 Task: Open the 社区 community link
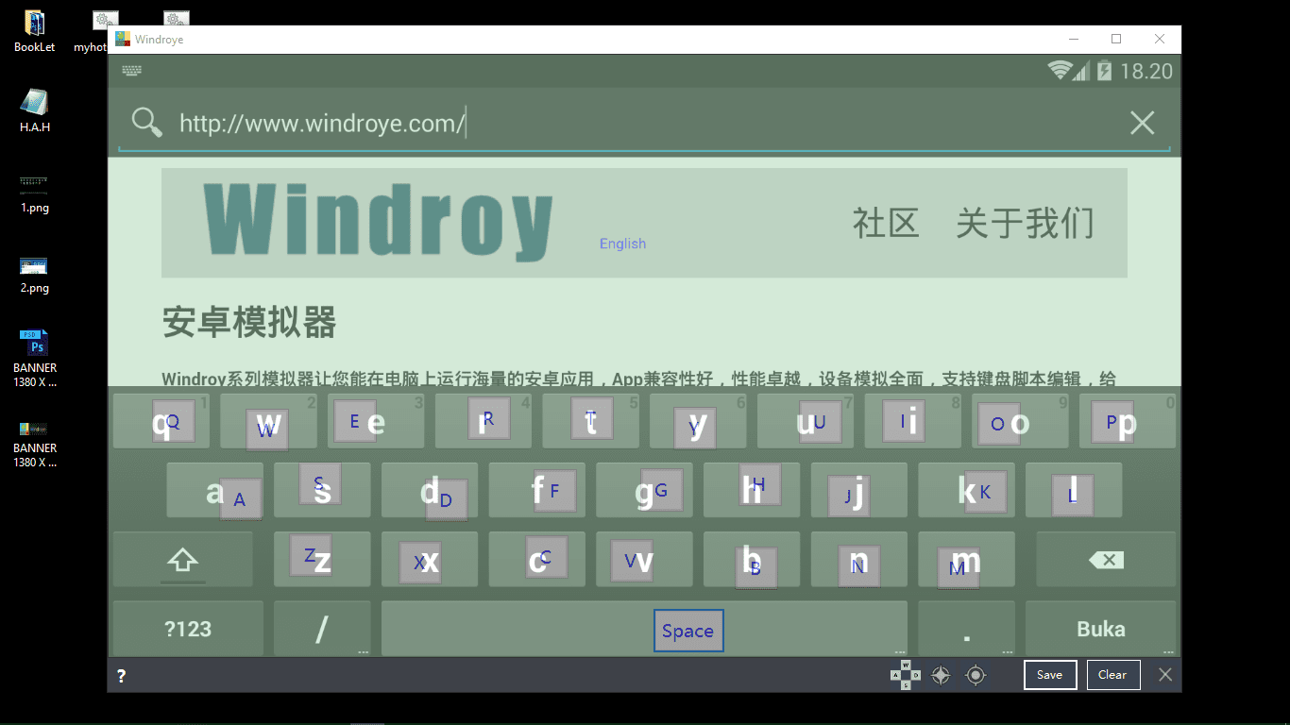(x=886, y=224)
